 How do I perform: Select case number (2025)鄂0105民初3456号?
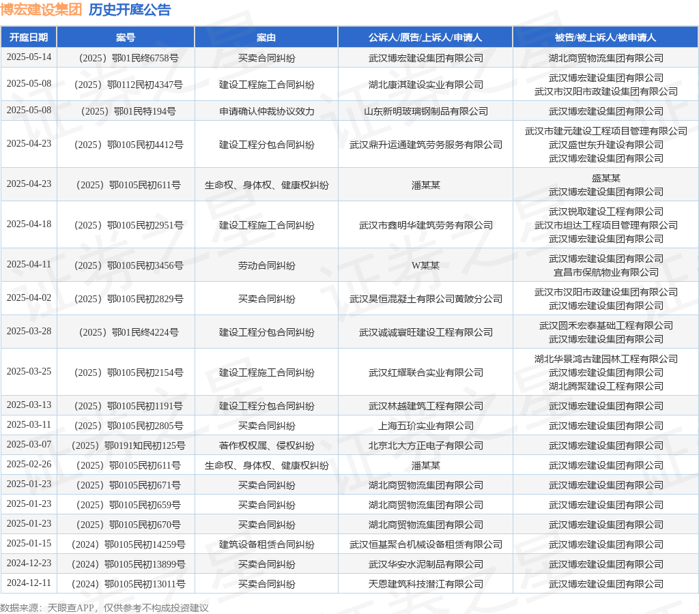128,265
